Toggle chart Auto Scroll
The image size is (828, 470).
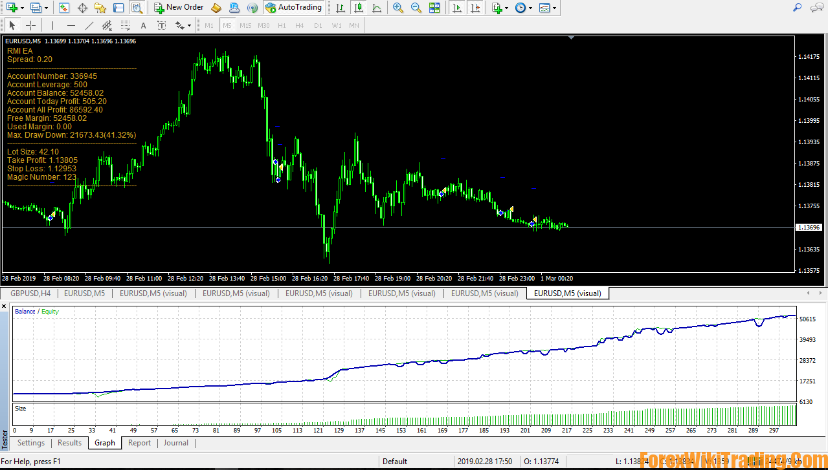458,8
